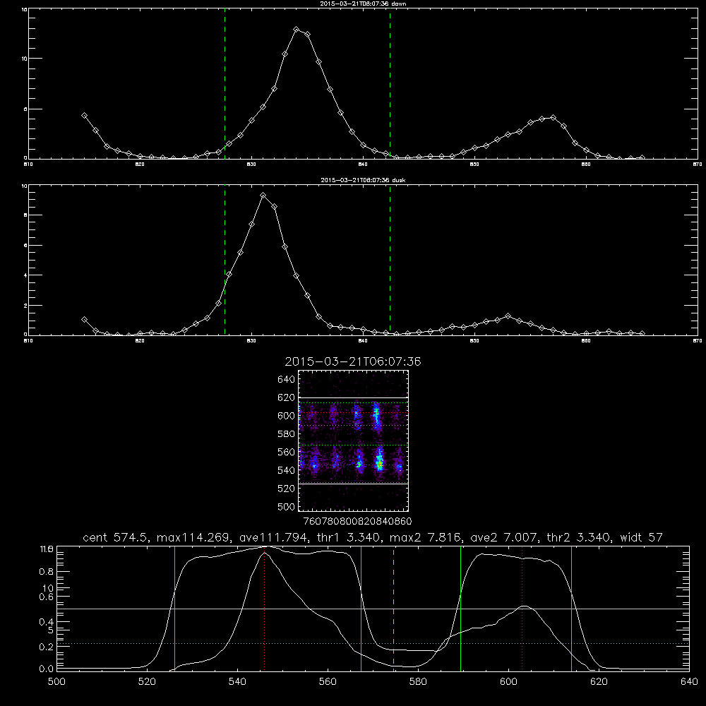This screenshot has width=706, height=706.
Task: Open the spectral image thumbnail
Action: (354, 441)
